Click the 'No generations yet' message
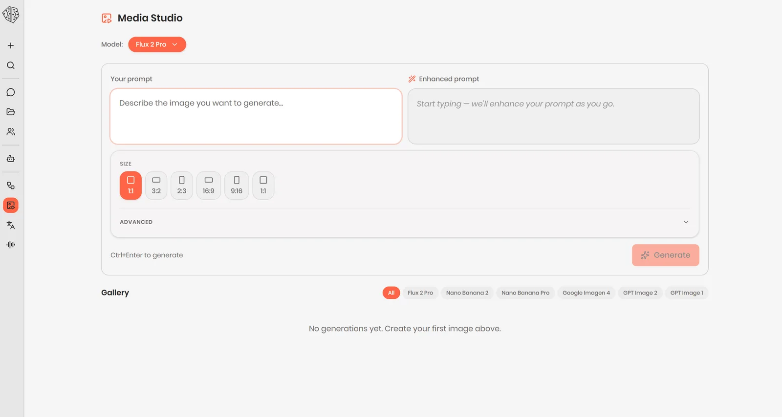Image resolution: width=782 pixels, height=417 pixels. [x=405, y=329]
